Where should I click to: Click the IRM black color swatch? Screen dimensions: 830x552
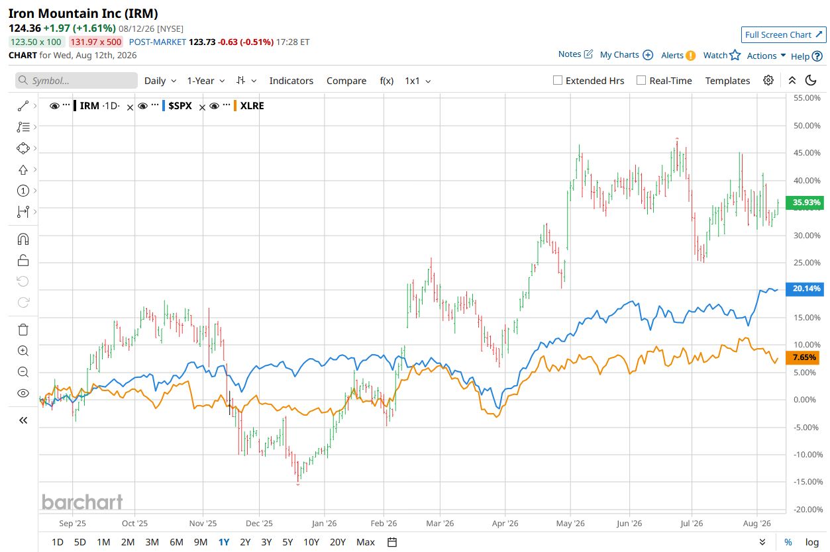click(x=75, y=106)
